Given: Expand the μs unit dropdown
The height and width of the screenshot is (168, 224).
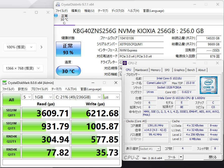Looking at the screenshot, I should click(x=111, y=97).
